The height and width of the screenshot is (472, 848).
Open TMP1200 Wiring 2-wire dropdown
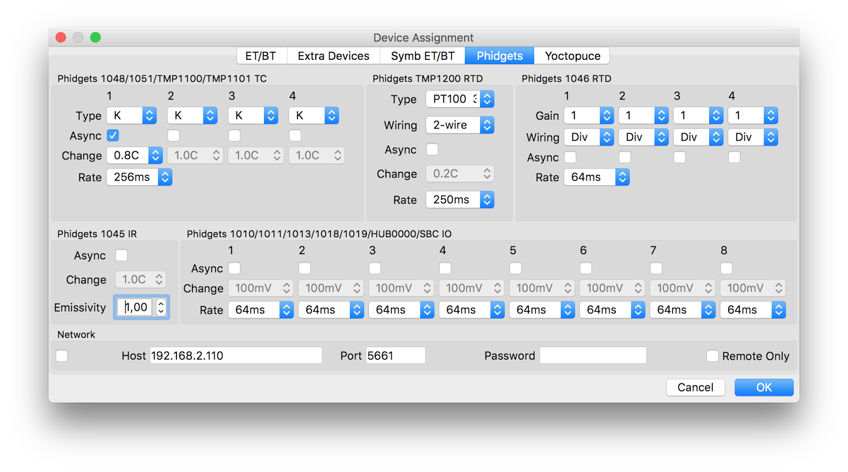click(460, 125)
